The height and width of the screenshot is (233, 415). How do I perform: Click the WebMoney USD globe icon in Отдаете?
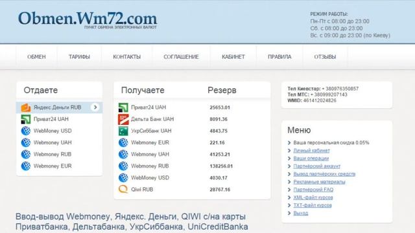pyautogui.click(x=26, y=131)
